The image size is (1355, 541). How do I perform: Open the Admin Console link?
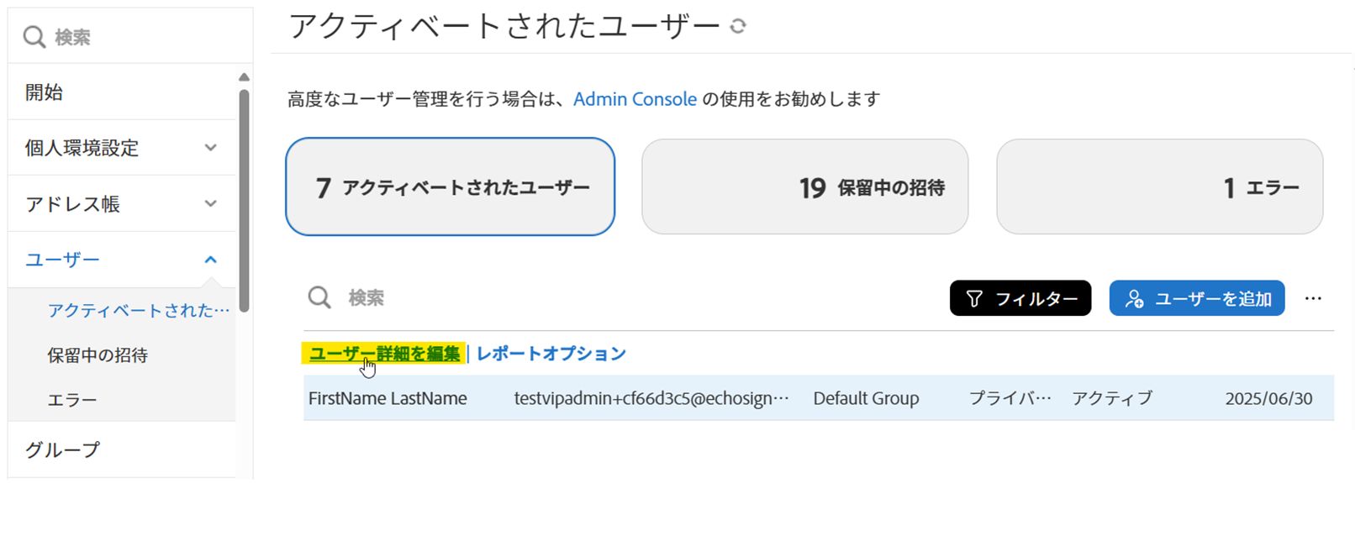tap(635, 99)
